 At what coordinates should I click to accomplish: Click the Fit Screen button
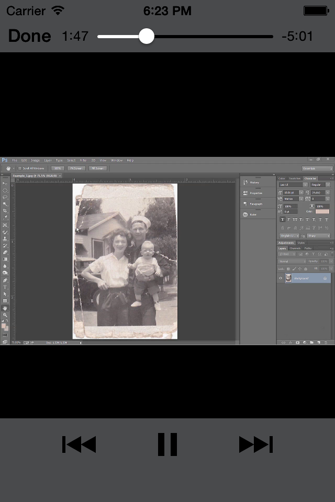tap(76, 168)
